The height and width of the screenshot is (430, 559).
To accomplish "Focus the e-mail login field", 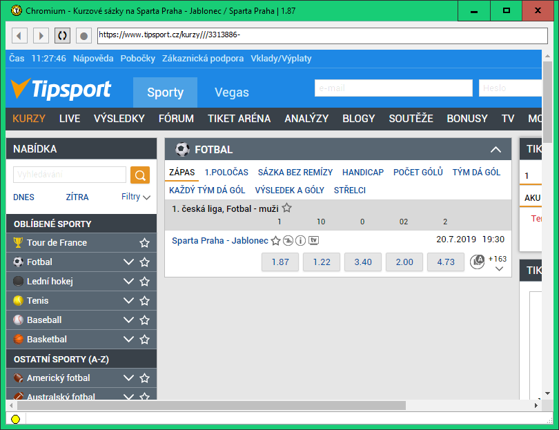I will pyautogui.click(x=393, y=88).
